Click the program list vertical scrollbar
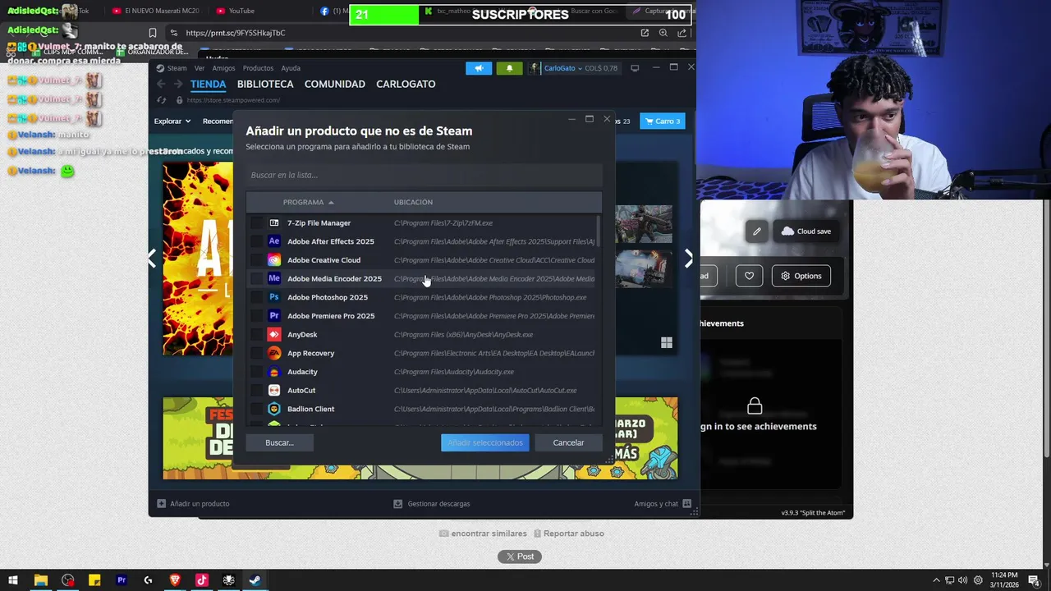 598,230
